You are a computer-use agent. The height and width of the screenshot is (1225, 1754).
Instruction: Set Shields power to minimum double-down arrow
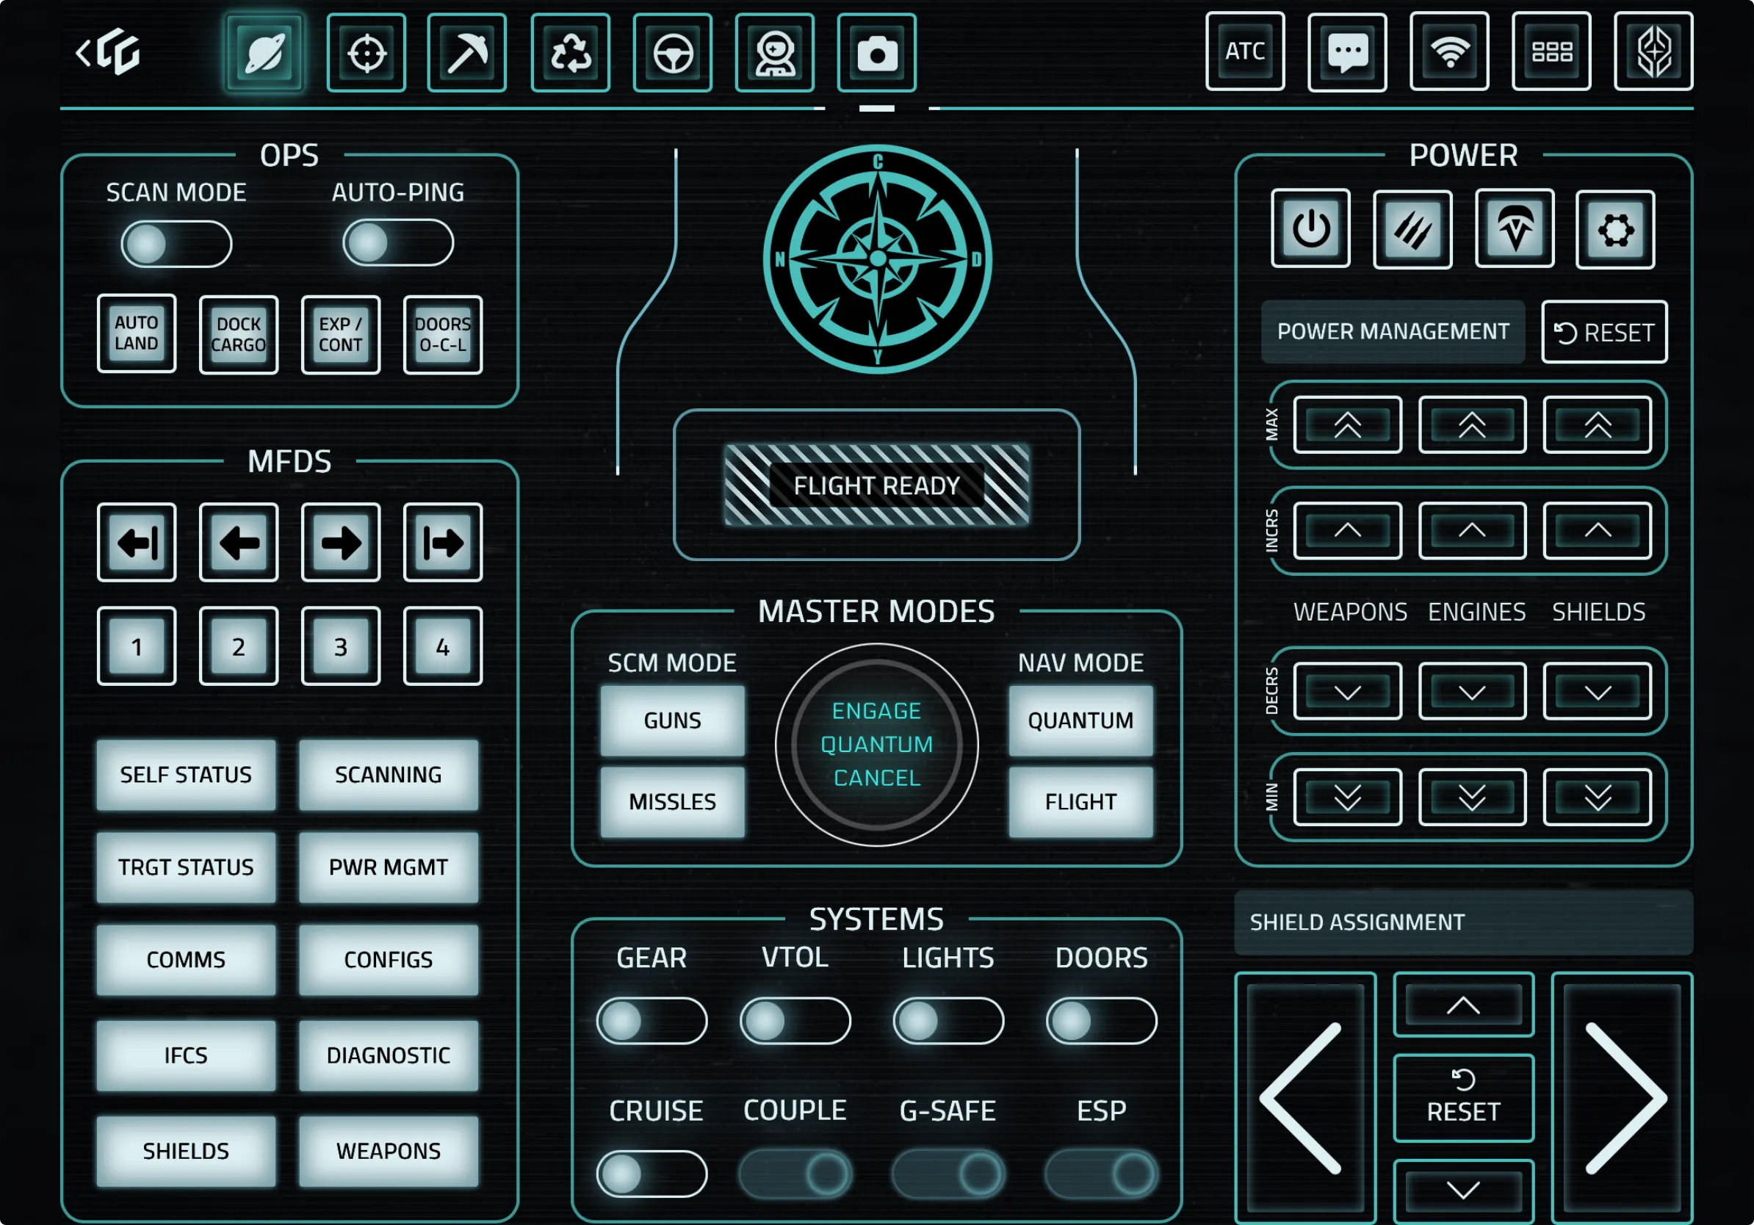pyautogui.click(x=1598, y=798)
